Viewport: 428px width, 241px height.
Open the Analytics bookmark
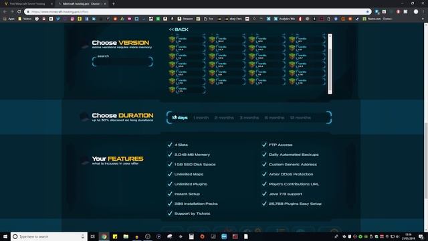(x=284, y=19)
